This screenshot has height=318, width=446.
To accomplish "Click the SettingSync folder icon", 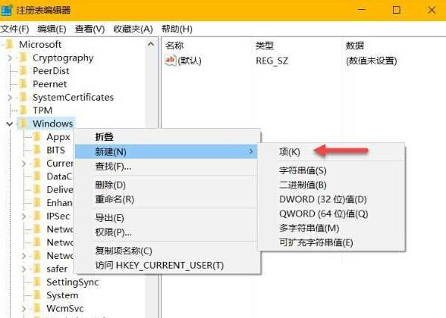I will point(37,282).
